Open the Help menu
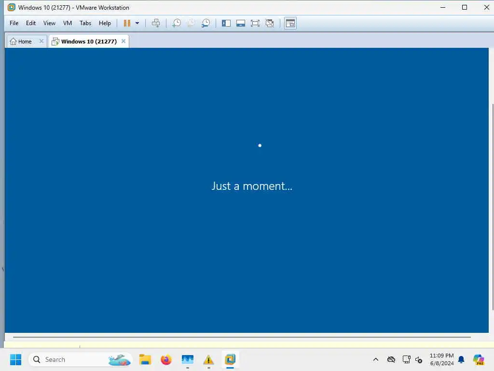 click(105, 23)
